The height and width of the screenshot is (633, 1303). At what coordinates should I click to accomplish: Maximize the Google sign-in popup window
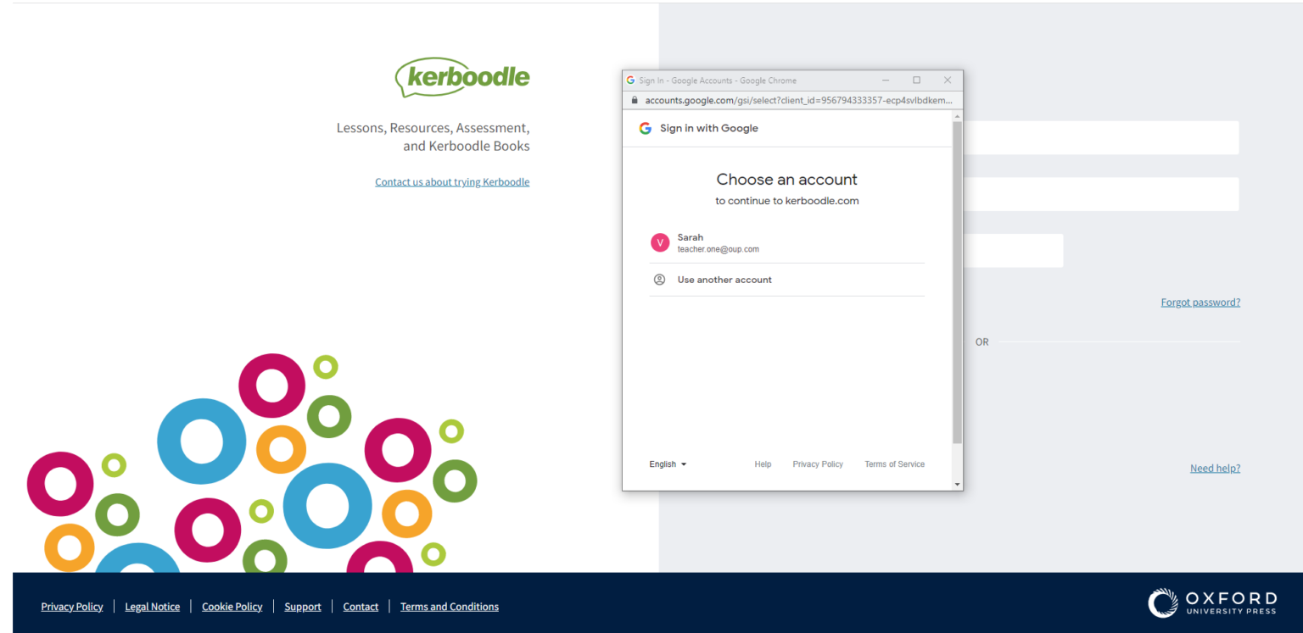tap(916, 81)
